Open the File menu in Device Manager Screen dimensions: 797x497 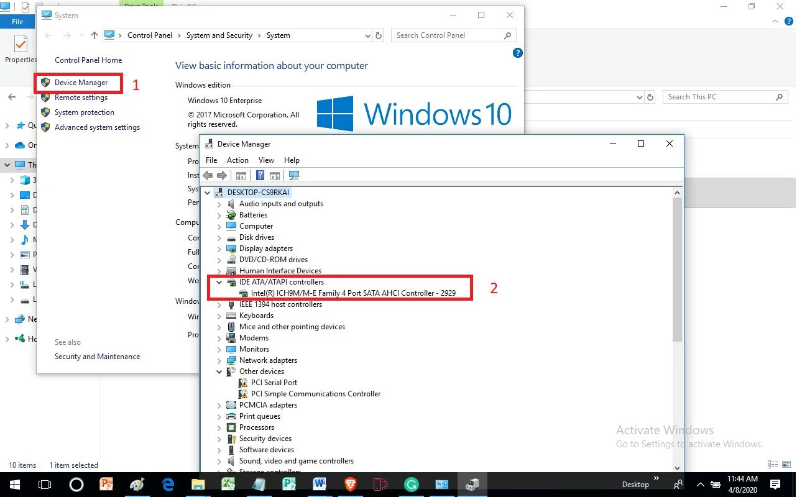[x=211, y=160]
